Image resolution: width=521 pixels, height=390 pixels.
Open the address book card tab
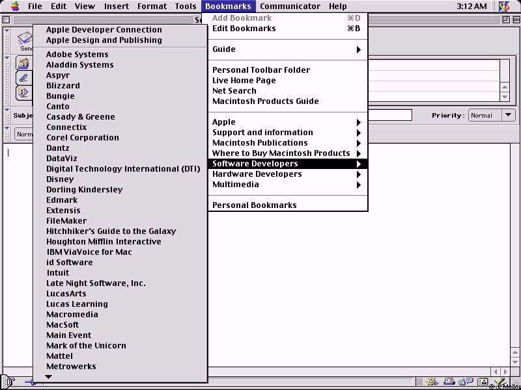click(x=24, y=63)
